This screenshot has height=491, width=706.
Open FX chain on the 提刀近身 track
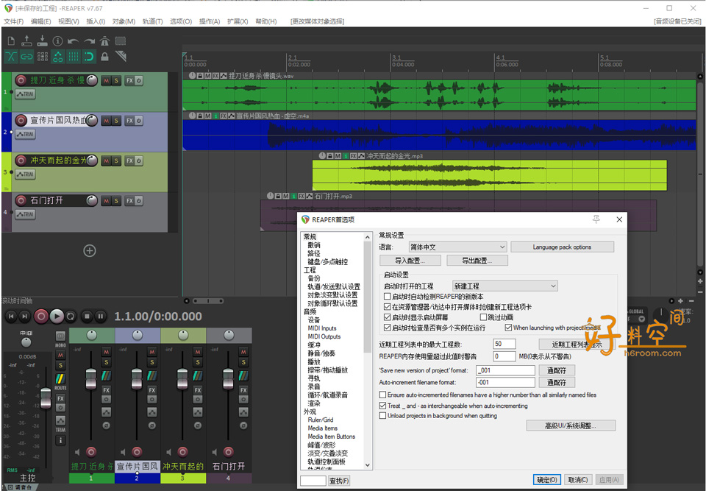click(129, 80)
